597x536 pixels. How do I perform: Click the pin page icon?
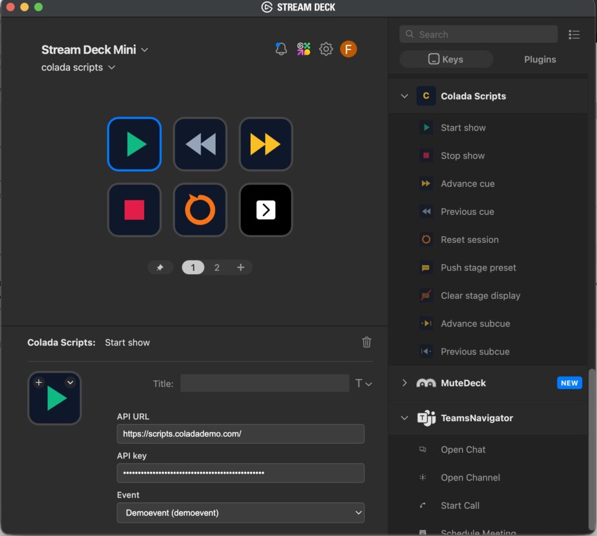point(160,267)
